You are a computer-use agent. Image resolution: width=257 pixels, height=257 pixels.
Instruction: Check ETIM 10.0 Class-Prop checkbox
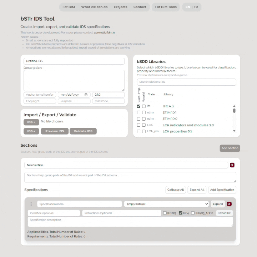pos(138,119)
